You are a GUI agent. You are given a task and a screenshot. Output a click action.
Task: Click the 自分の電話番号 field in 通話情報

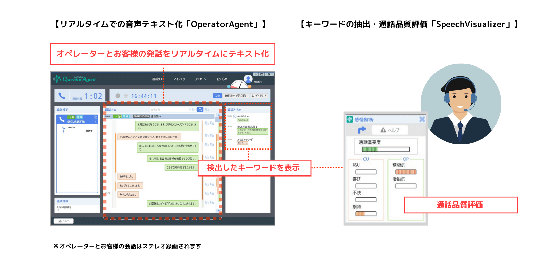tap(77, 209)
